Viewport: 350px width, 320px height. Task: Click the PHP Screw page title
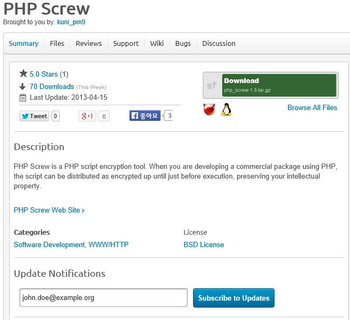click(x=47, y=9)
